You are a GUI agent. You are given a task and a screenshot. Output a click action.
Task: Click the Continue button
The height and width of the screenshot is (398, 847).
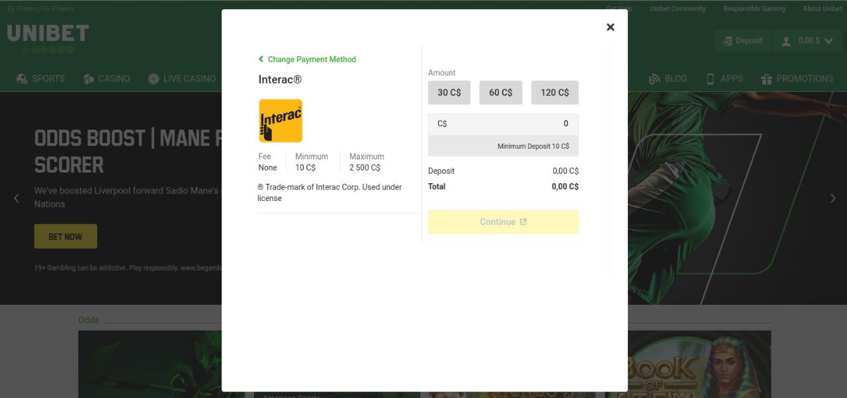[504, 222]
